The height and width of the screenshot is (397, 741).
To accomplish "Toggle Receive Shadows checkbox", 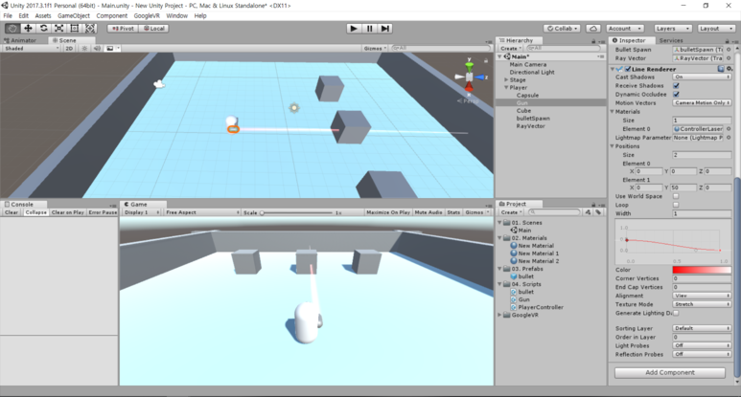I will [676, 86].
